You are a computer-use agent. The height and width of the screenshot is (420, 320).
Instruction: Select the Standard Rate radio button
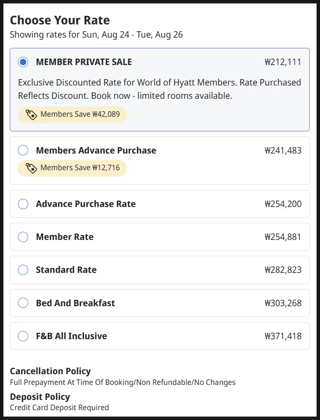(23, 270)
